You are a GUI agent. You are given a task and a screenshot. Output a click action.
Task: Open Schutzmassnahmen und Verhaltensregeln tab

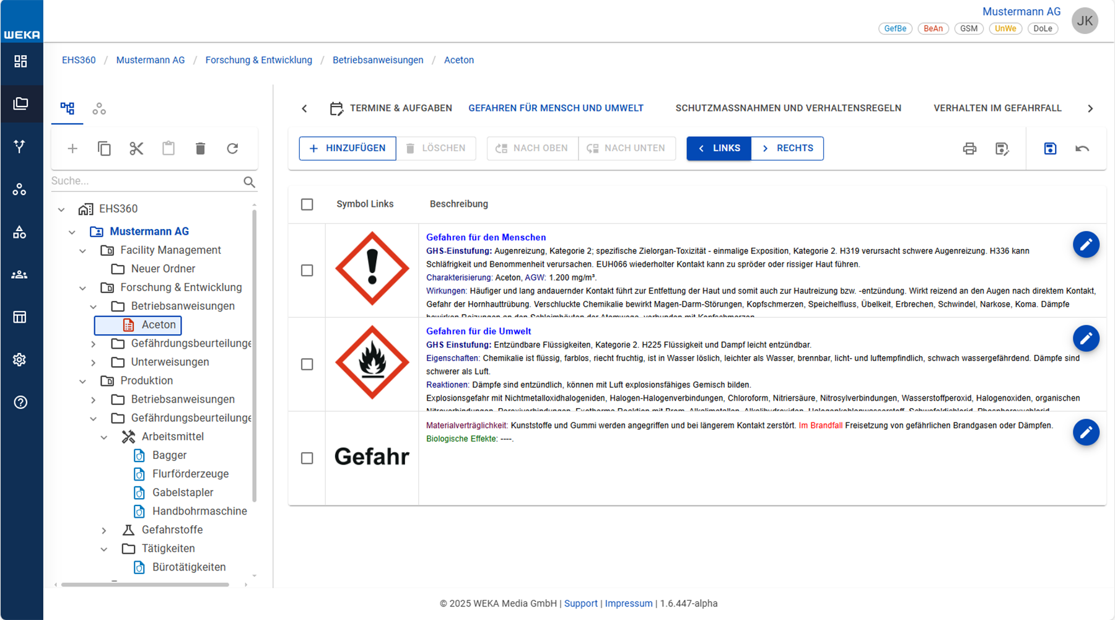(788, 108)
